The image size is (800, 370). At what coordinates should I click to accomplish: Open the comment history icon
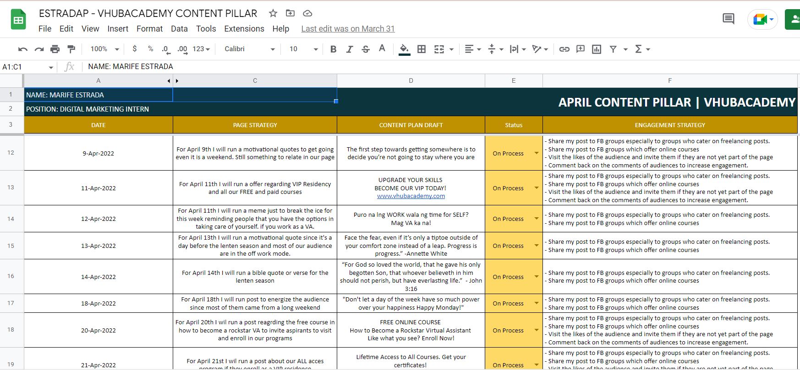(728, 19)
